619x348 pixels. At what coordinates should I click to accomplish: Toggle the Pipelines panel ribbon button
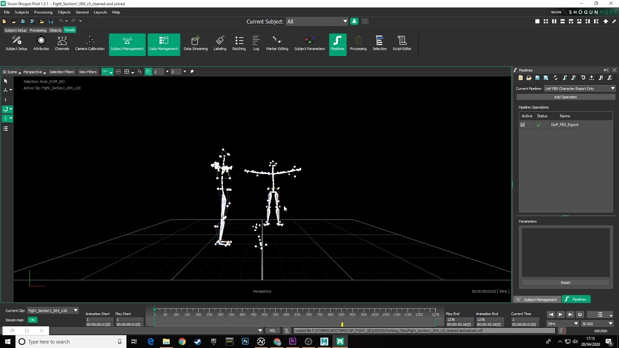click(x=338, y=44)
